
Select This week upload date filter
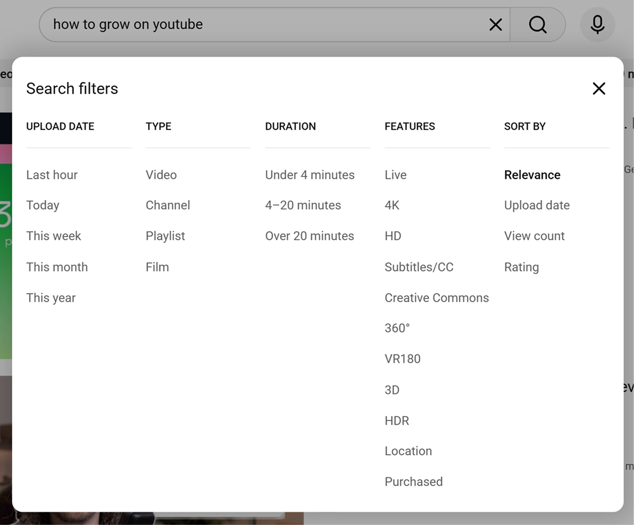(x=54, y=236)
